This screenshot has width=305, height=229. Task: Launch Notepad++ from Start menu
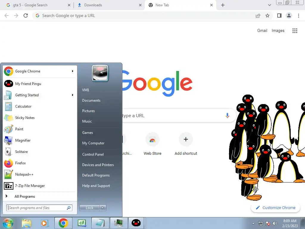tap(40, 174)
